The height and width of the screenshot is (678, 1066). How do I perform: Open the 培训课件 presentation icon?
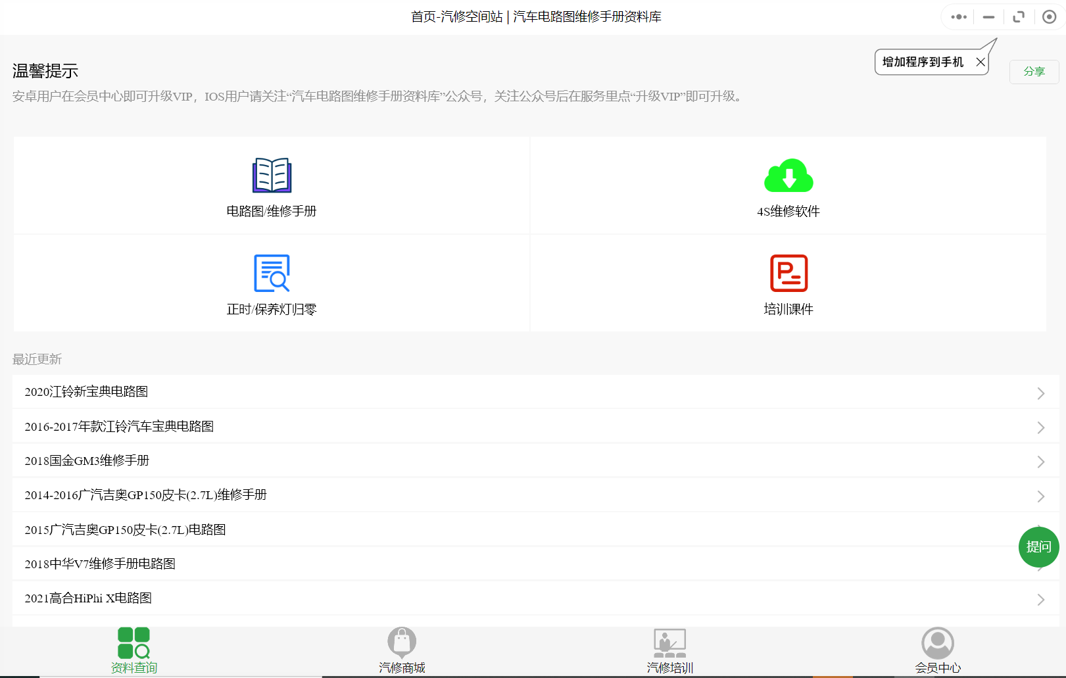[x=788, y=273]
